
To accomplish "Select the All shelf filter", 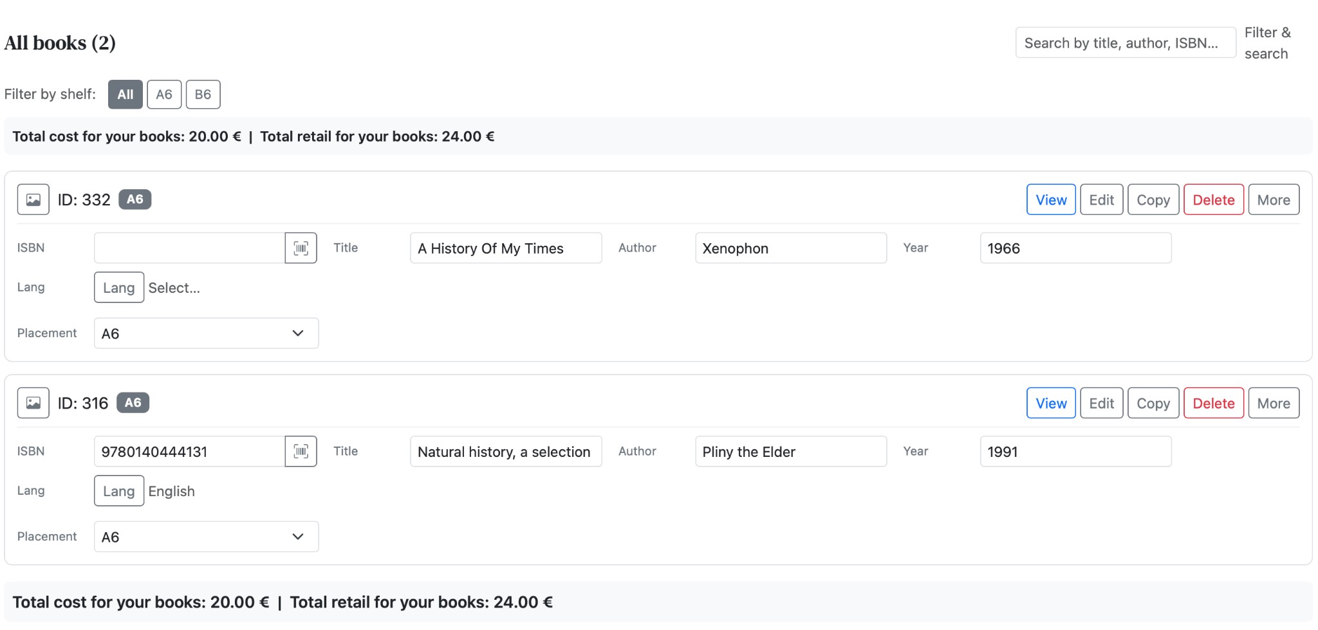I will point(125,94).
